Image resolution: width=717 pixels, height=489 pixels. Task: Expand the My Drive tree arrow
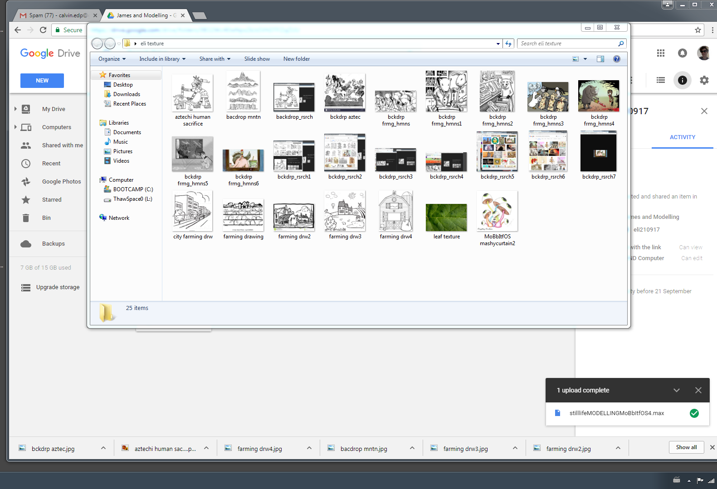15,109
